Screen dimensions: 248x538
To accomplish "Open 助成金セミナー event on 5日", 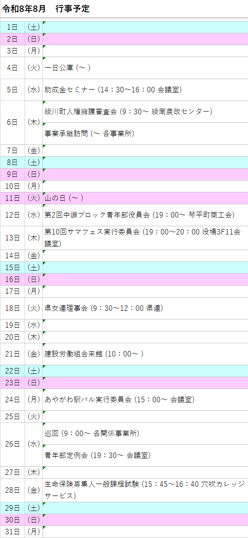I will [113, 90].
